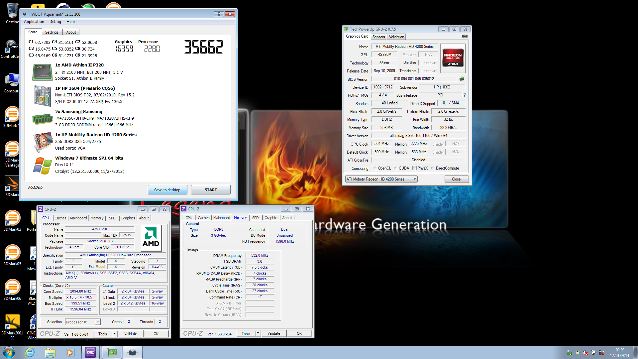This screenshot has width=638, height=359.
Task: Click the Aquamark title bar help button
Action: (219, 14)
